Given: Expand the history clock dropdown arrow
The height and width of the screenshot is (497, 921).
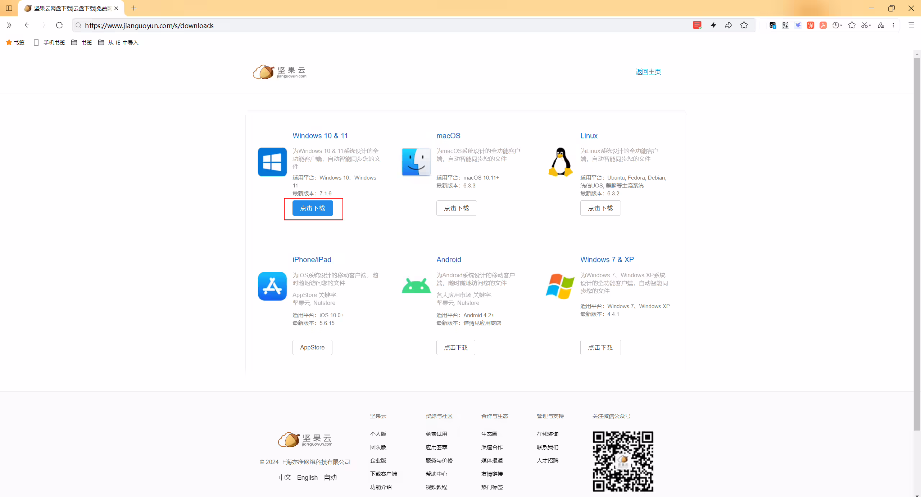Looking at the screenshot, I should click(x=841, y=25).
